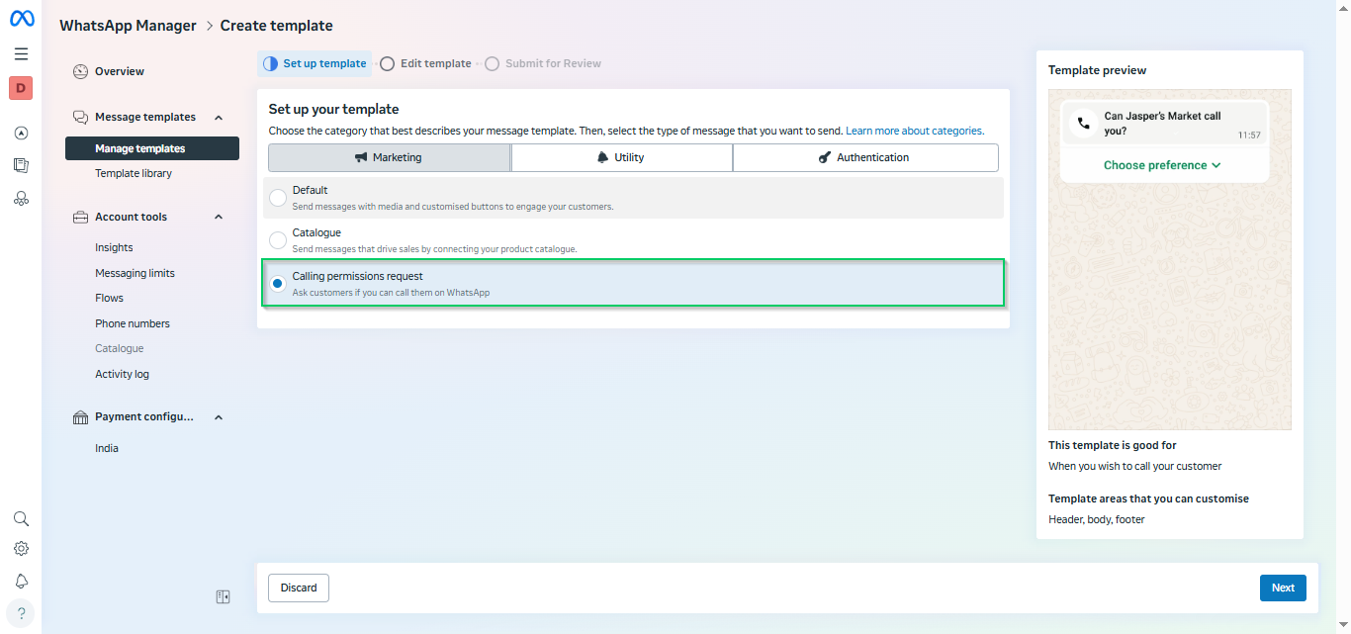Switch to the Authentication category tab

[x=864, y=157]
